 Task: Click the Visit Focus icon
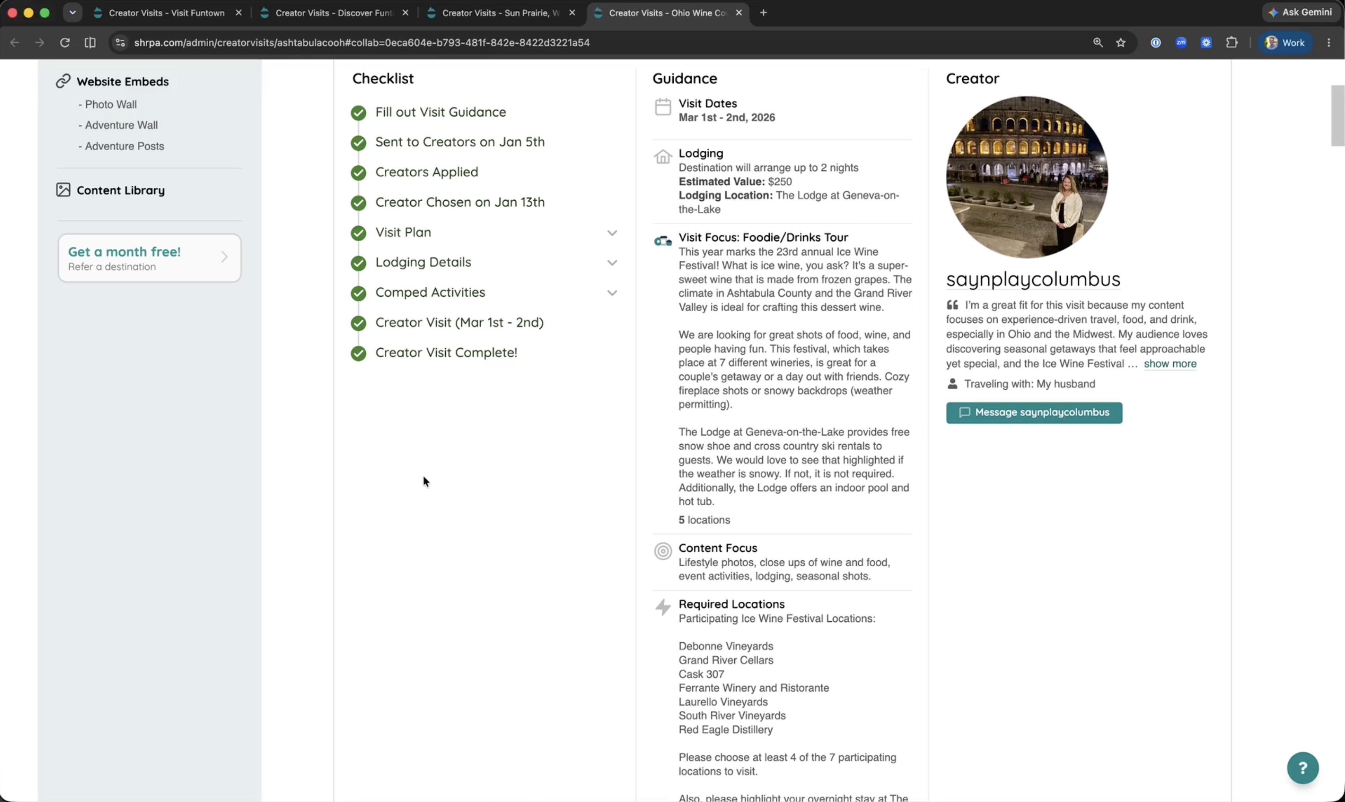663,241
